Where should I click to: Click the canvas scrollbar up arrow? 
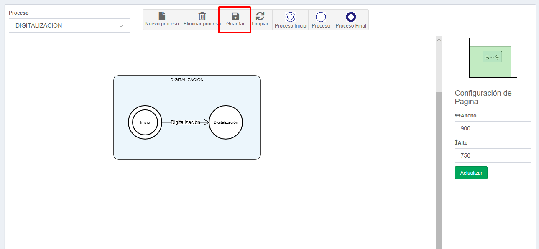(x=439, y=40)
